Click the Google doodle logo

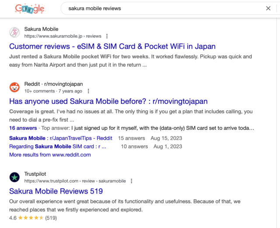(30, 8)
